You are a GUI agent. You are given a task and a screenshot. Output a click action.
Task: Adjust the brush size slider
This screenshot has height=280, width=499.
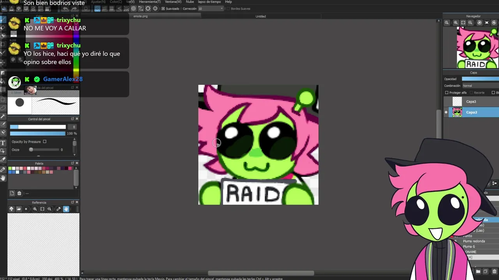pyautogui.click(x=38, y=127)
